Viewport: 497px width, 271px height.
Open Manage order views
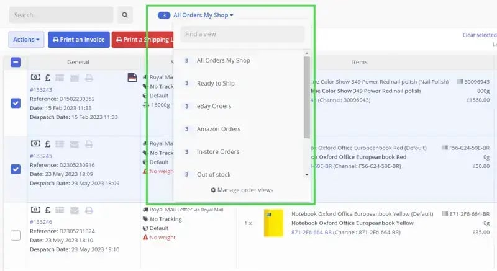pyautogui.click(x=242, y=190)
